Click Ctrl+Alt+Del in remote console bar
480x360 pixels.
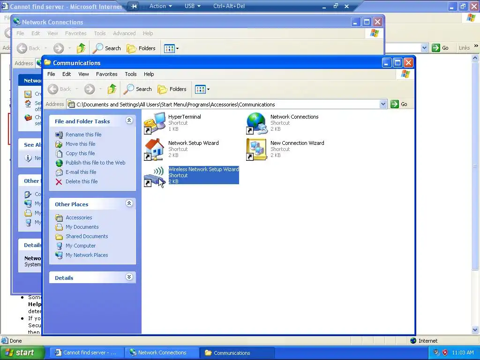(x=229, y=6)
